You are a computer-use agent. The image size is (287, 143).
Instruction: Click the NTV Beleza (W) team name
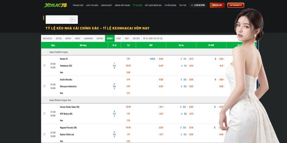(x=66, y=114)
